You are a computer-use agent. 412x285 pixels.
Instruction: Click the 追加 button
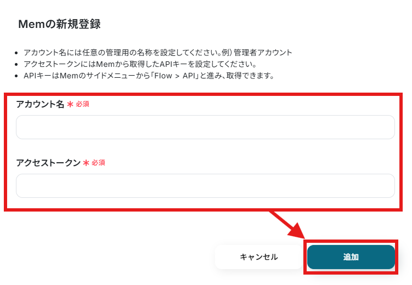point(351,257)
